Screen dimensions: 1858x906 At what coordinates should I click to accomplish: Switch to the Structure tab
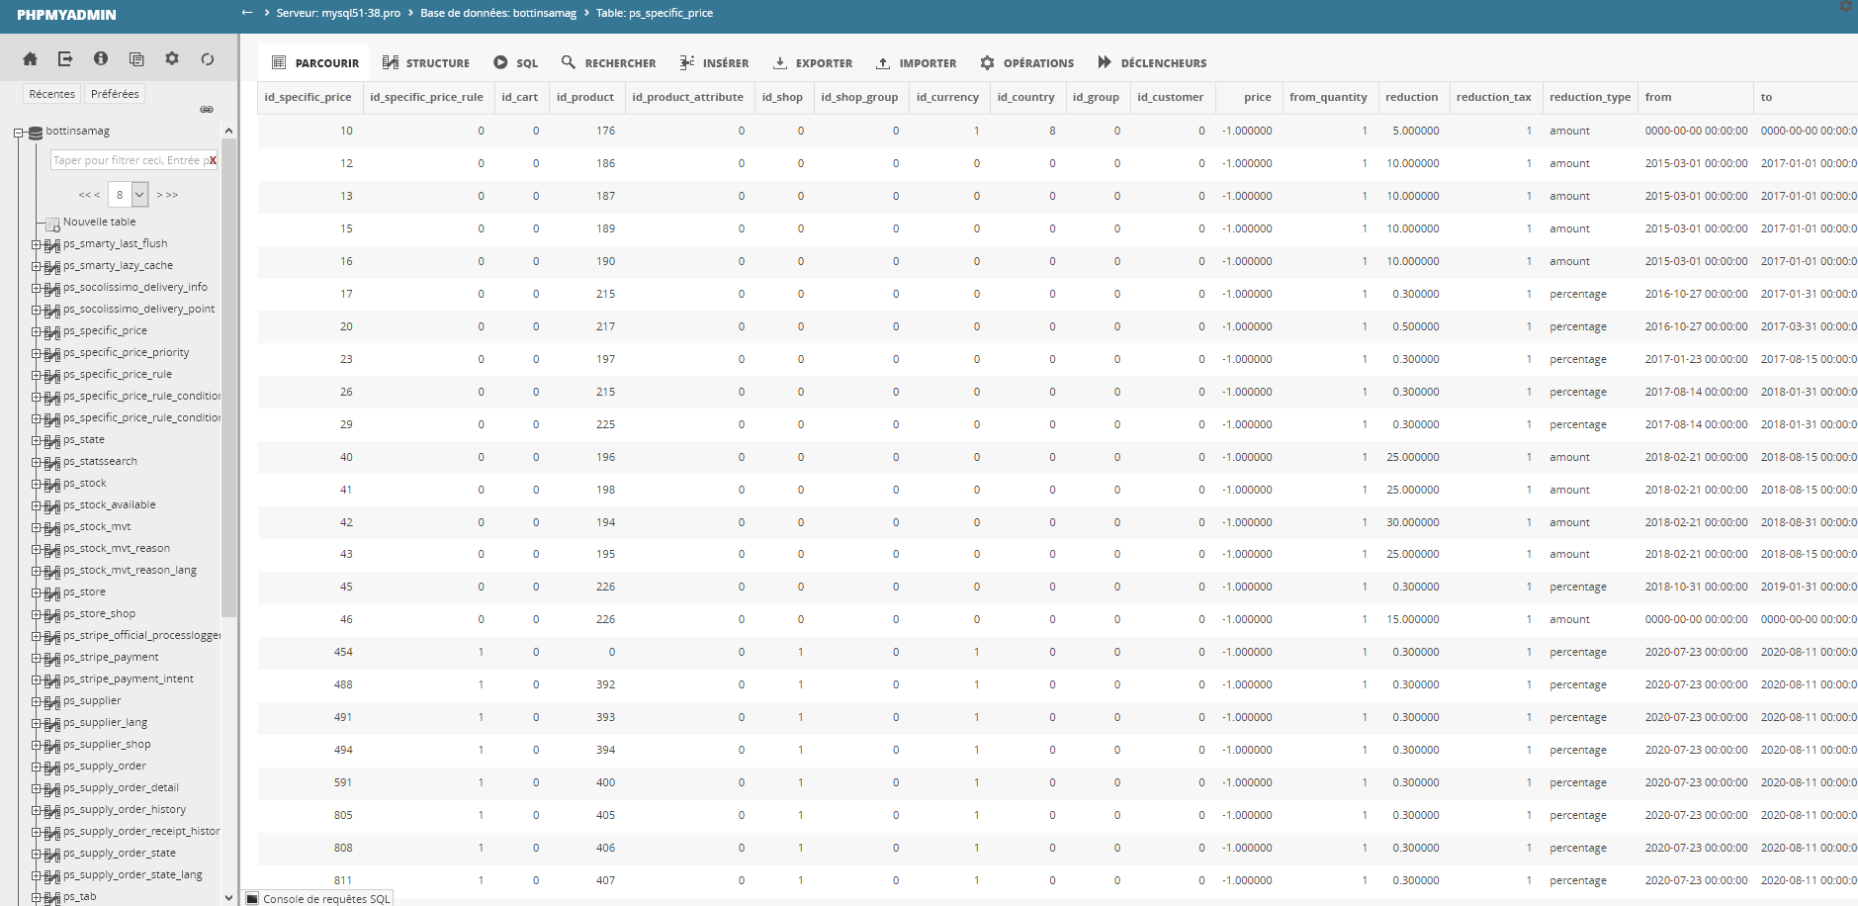(x=426, y=63)
